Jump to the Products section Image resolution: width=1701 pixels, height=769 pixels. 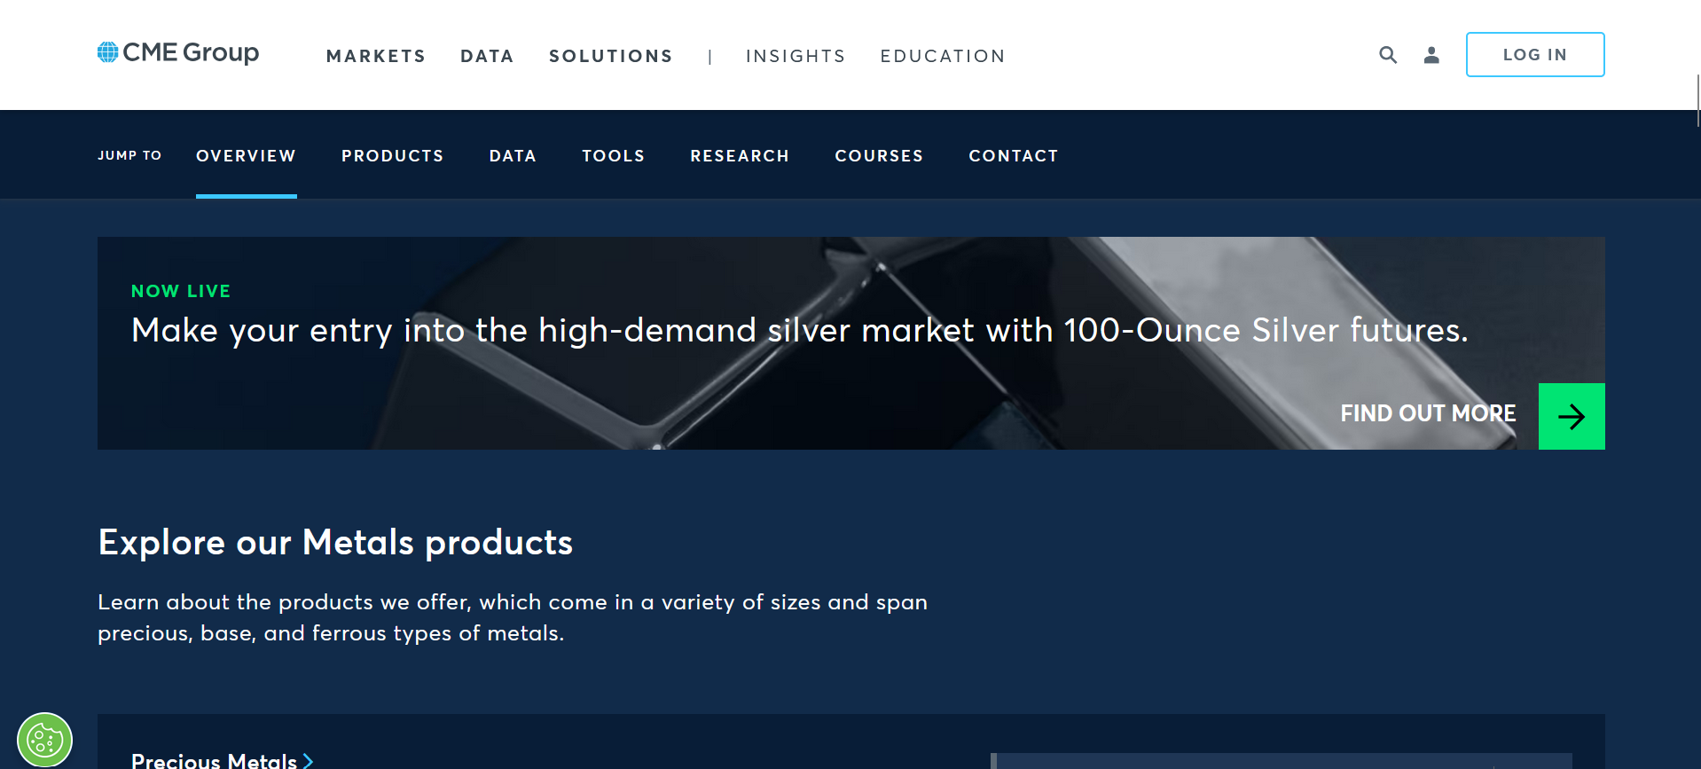[x=393, y=156]
